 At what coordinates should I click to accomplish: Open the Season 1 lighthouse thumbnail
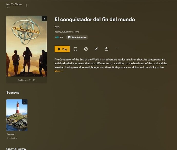tap(17, 115)
